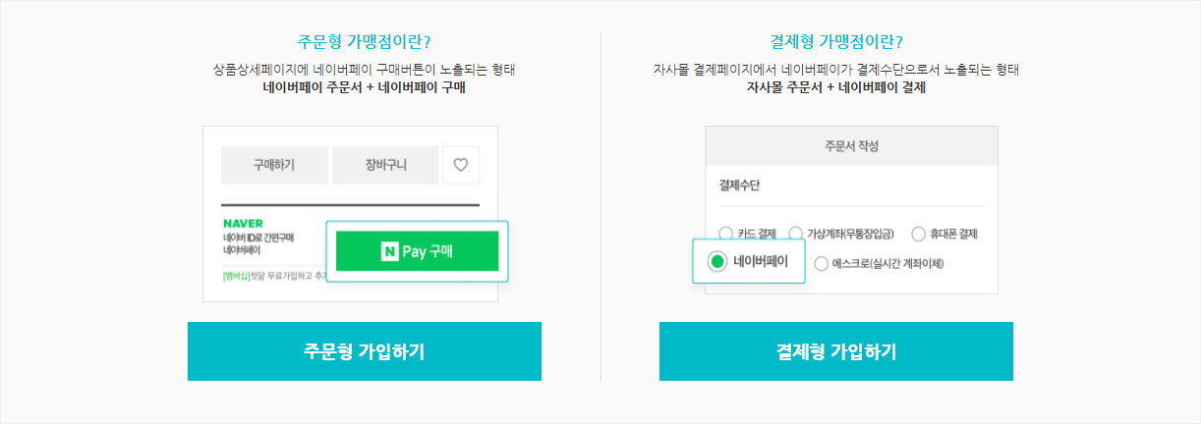Viewport: 1201px width, 424px height.
Task: Click the 결제형 가입하기 button
Action: tap(835, 351)
